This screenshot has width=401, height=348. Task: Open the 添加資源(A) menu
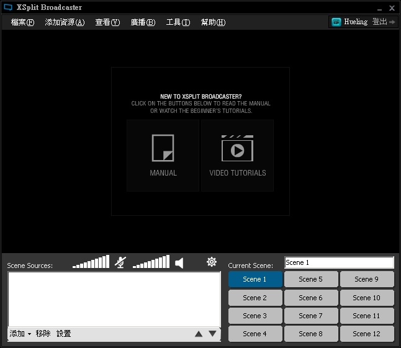click(65, 22)
